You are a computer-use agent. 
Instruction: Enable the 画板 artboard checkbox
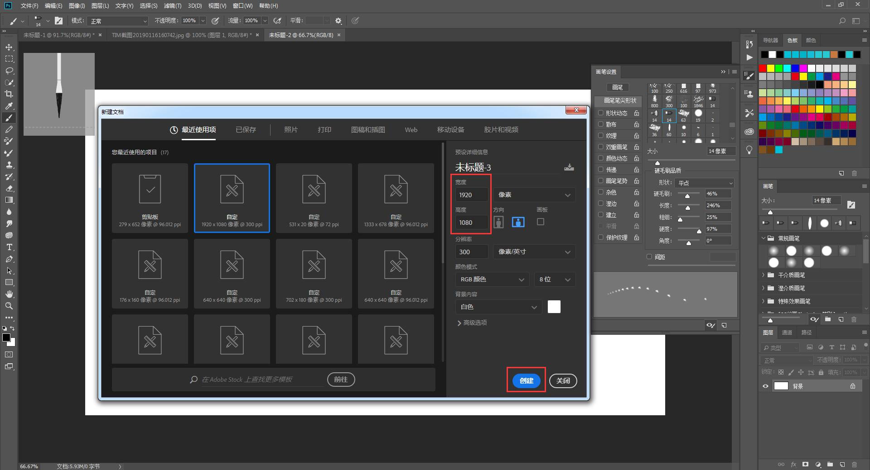[541, 222]
